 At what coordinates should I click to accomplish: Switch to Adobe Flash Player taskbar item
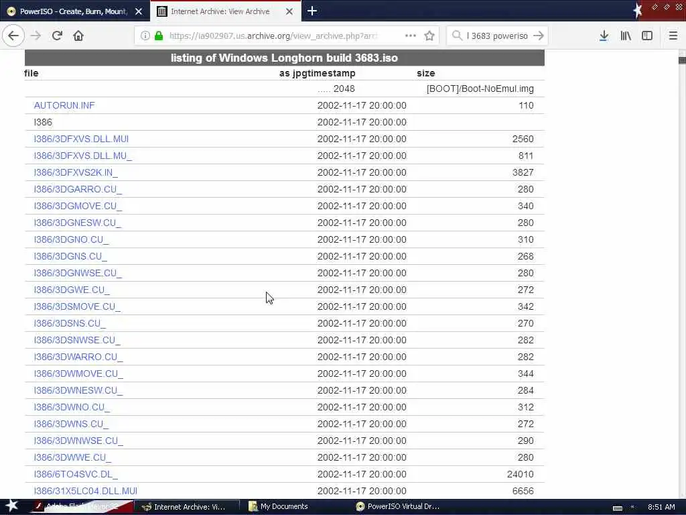coord(81,506)
